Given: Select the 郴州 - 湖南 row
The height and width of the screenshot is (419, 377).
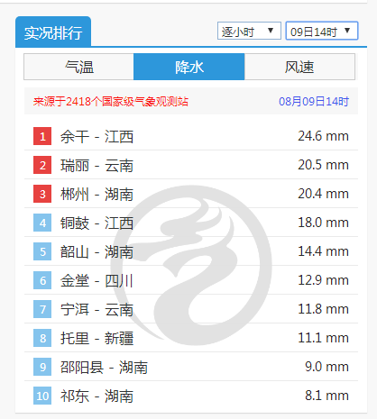Looking at the screenshot, I should click(191, 194).
